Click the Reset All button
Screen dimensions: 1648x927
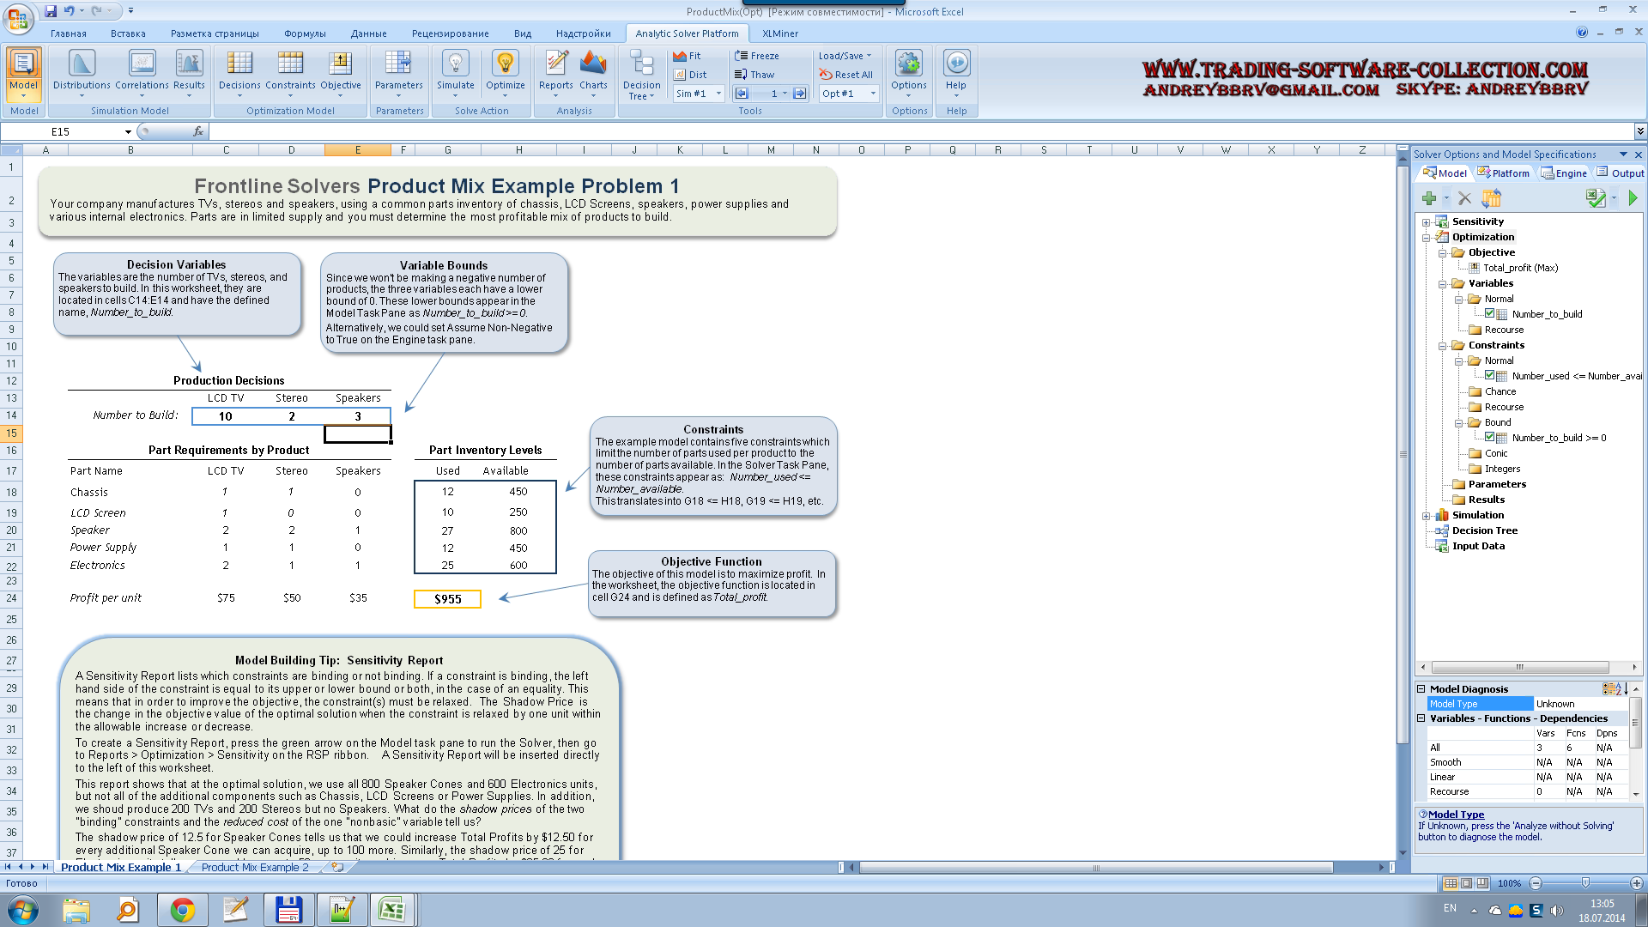pos(845,75)
